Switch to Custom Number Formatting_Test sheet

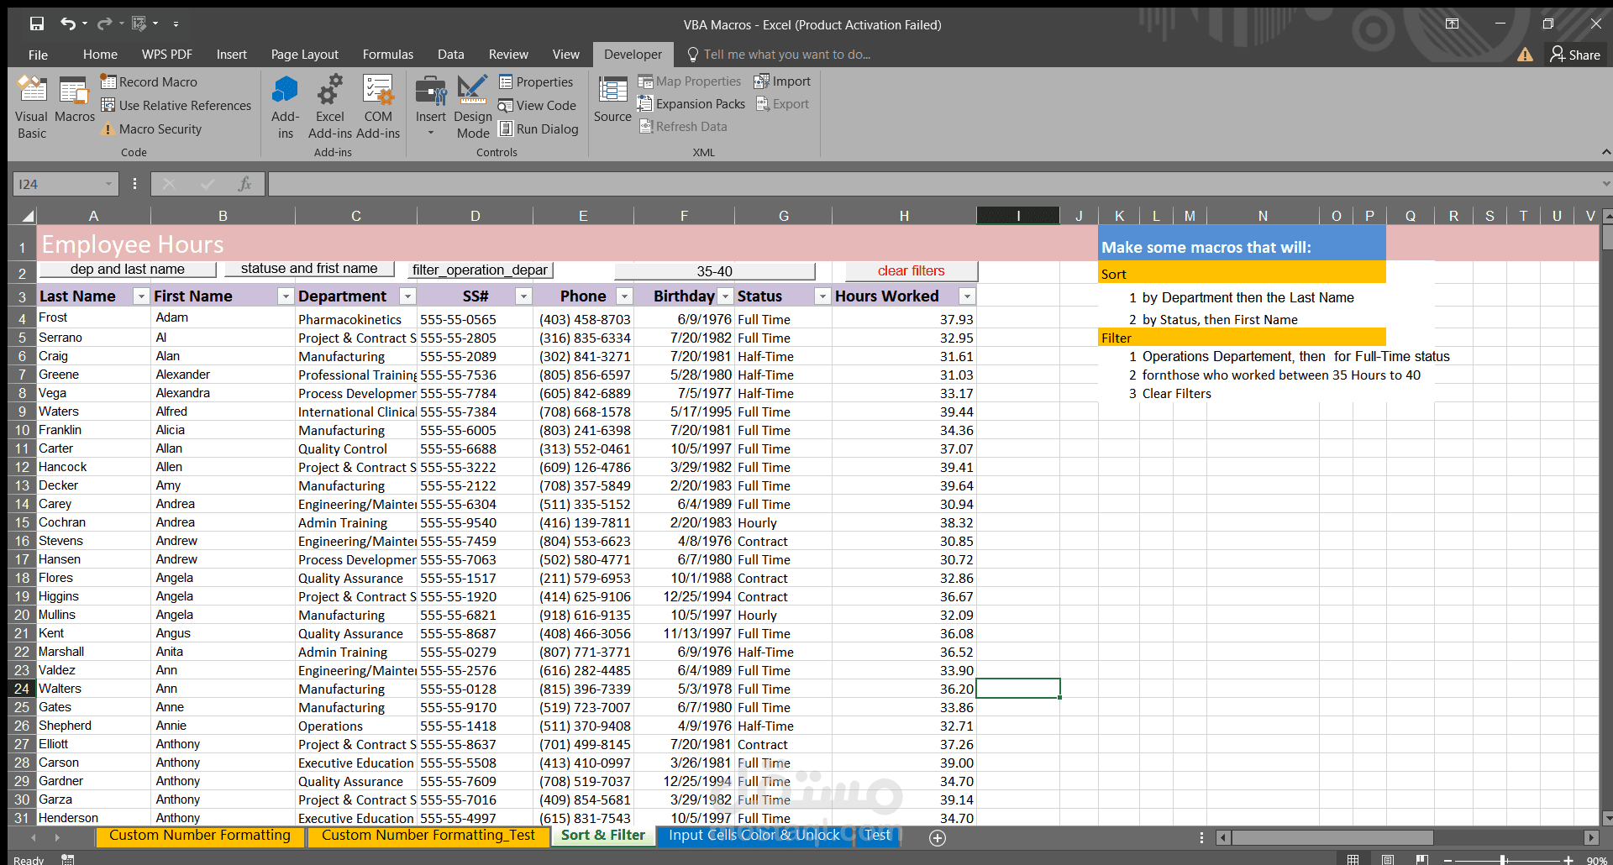point(428,836)
